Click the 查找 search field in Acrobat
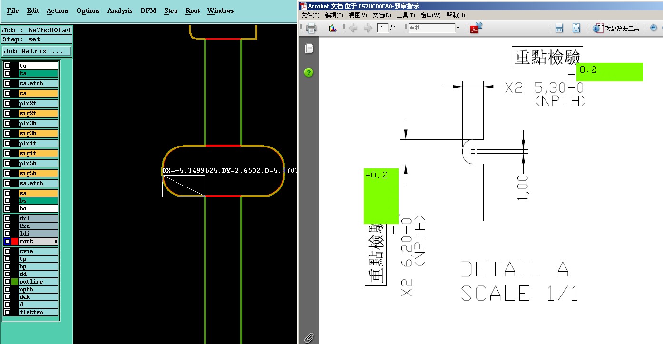Image resolution: width=663 pixels, height=344 pixels. click(432, 28)
